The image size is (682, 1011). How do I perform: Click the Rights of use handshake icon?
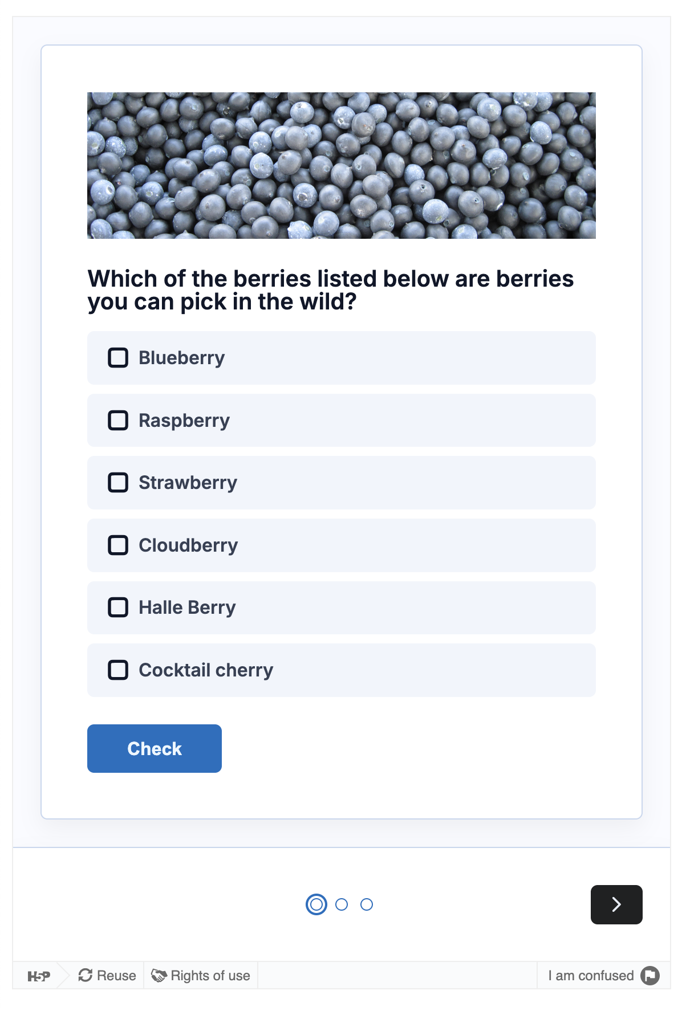[x=159, y=976]
